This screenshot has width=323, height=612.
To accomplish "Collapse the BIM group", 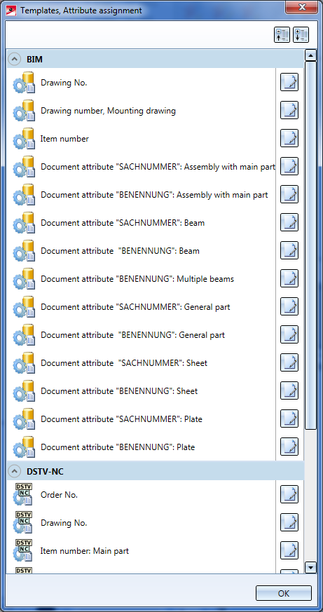I will pos(14,60).
